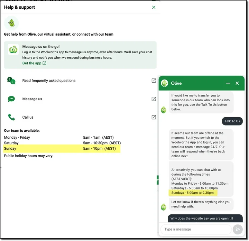Click the Olive avatar in the chat header
The width and height of the screenshot is (249, 241).
(165, 83)
